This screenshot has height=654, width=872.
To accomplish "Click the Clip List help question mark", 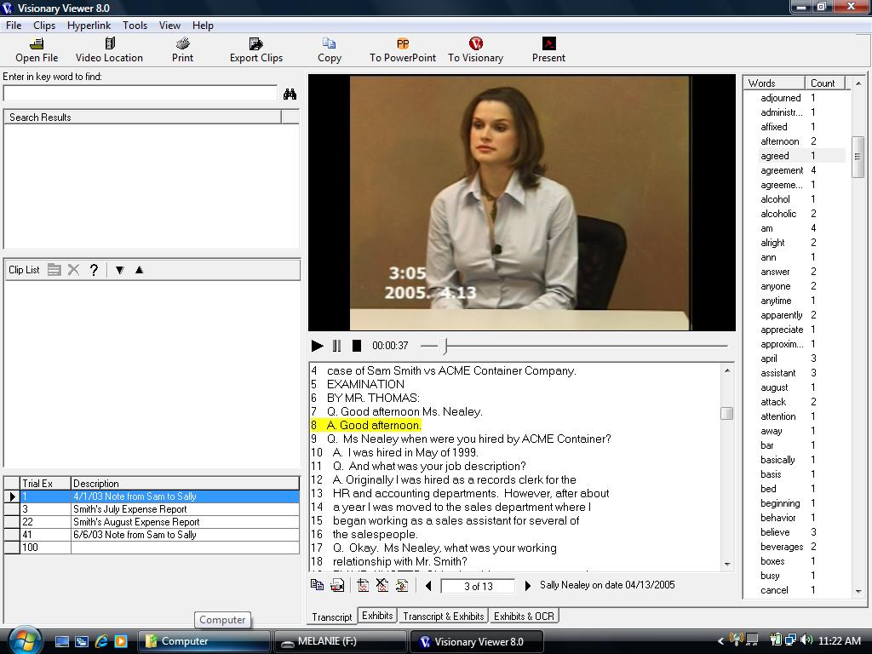I will 94,270.
